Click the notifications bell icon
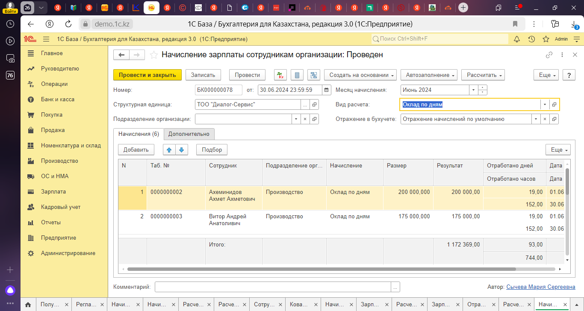This screenshot has width=584, height=311. pos(517,39)
